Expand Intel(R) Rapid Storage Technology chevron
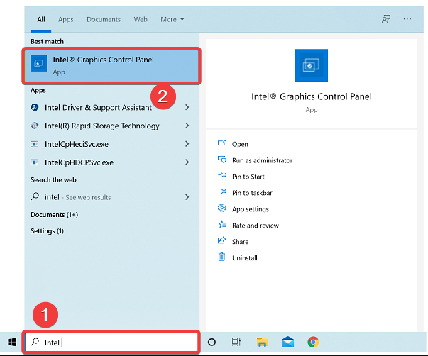This screenshot has width=428, height=356. coord(187,126)
